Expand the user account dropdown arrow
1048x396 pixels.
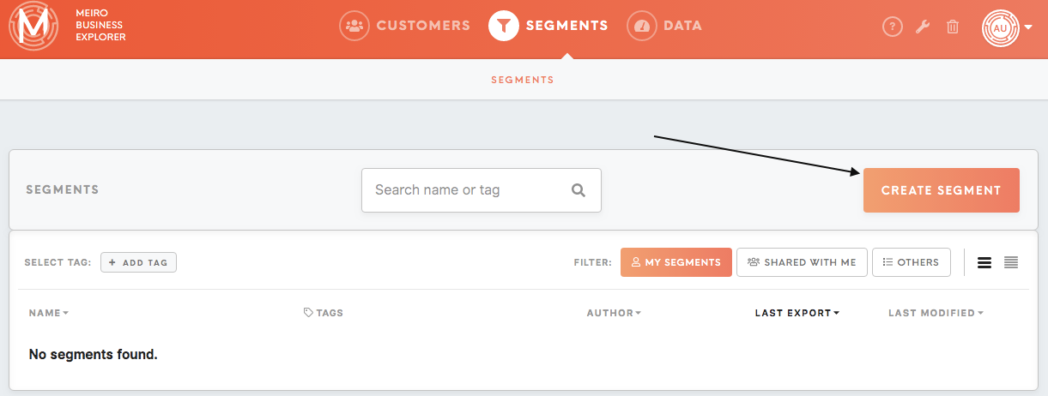coord(1028,27)
